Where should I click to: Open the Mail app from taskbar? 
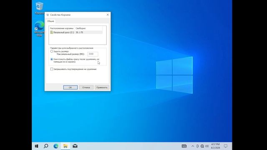[x=75, y=146]
